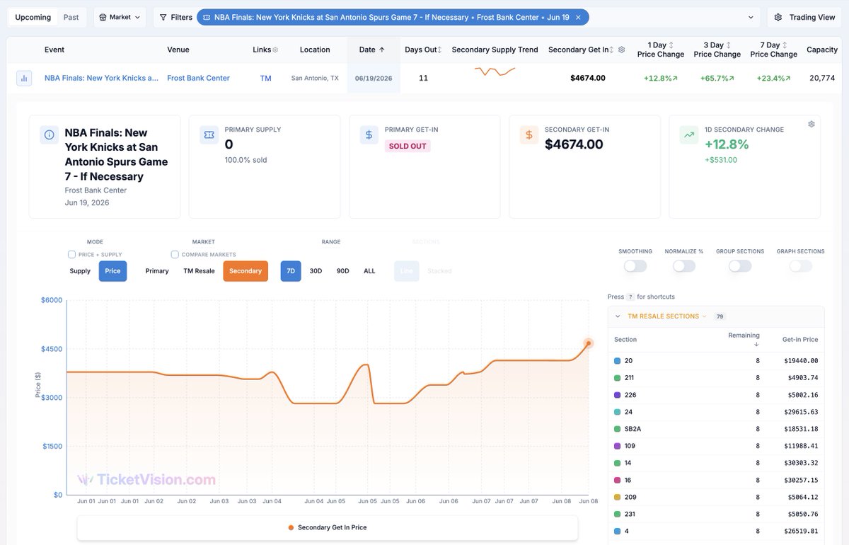
Task: Expand the filters bar chevron
Action: 751,17
